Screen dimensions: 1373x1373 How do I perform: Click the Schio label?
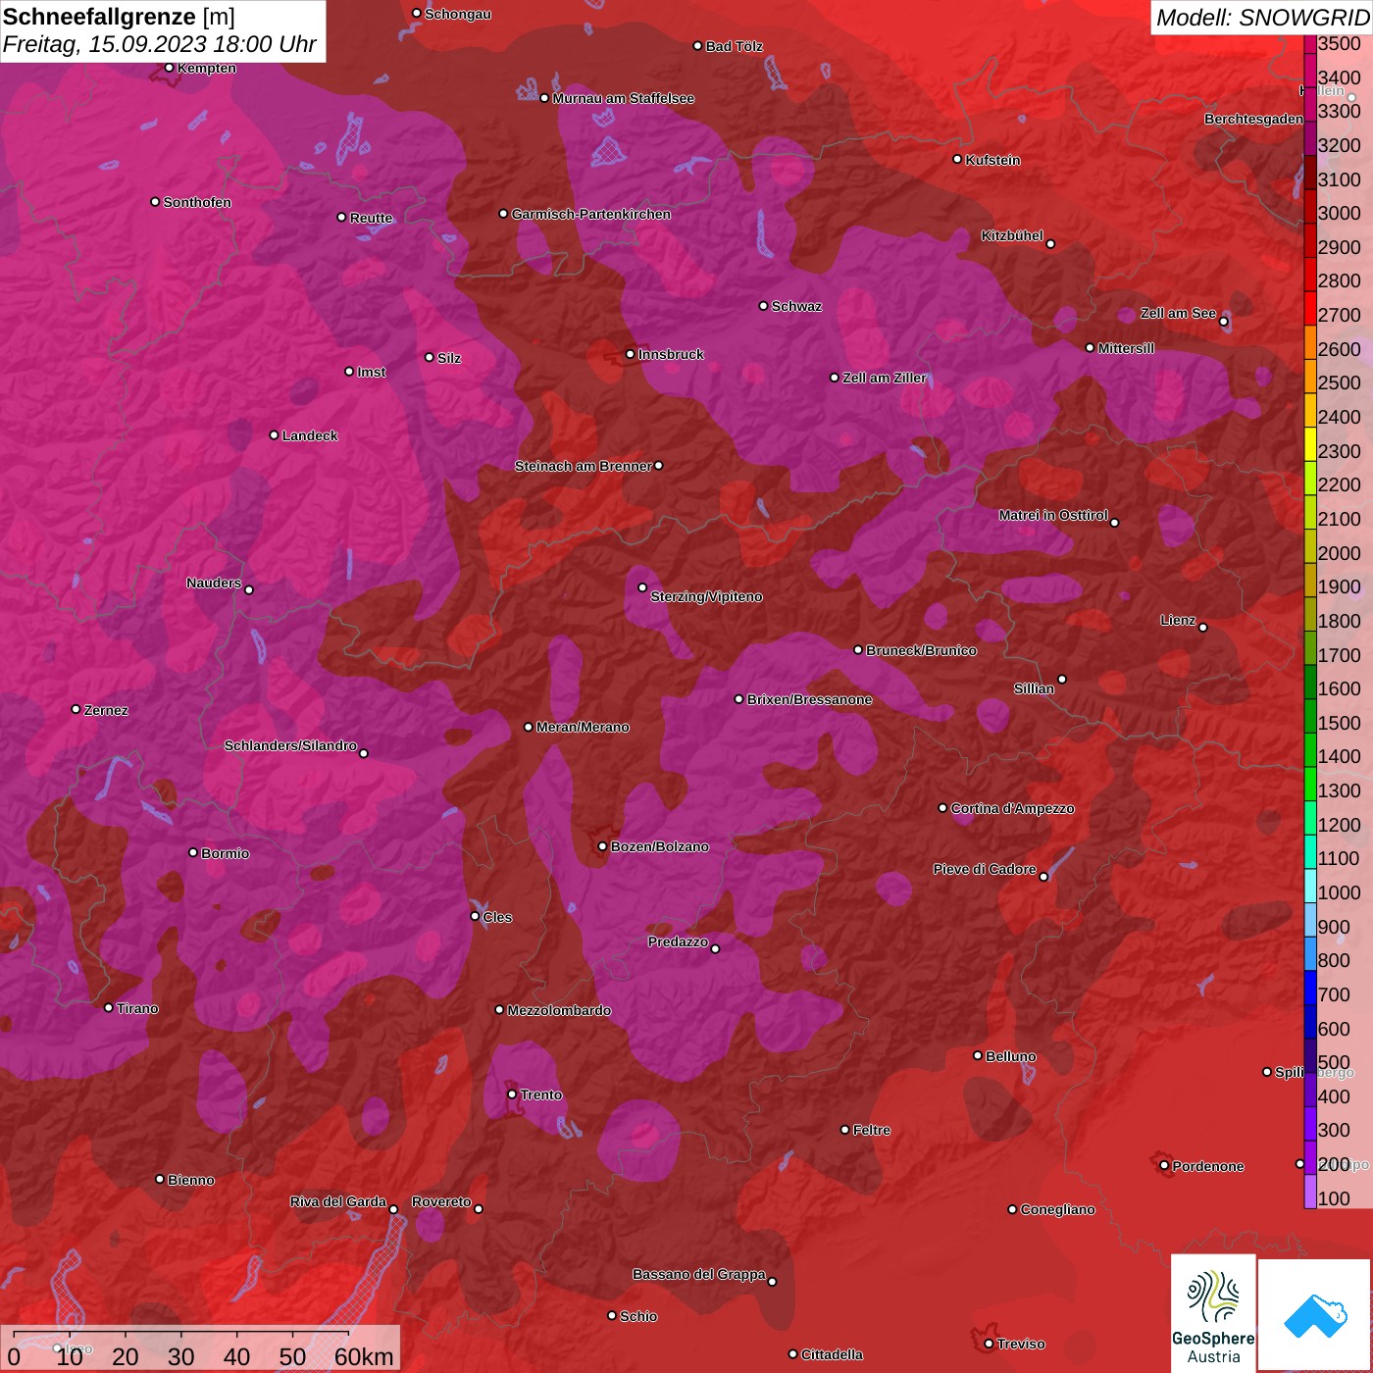[638, 1316]
